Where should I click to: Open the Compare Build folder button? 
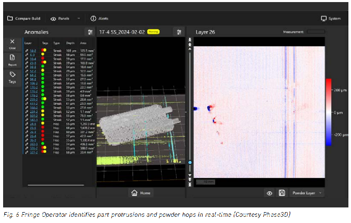(x=24, y=18)
